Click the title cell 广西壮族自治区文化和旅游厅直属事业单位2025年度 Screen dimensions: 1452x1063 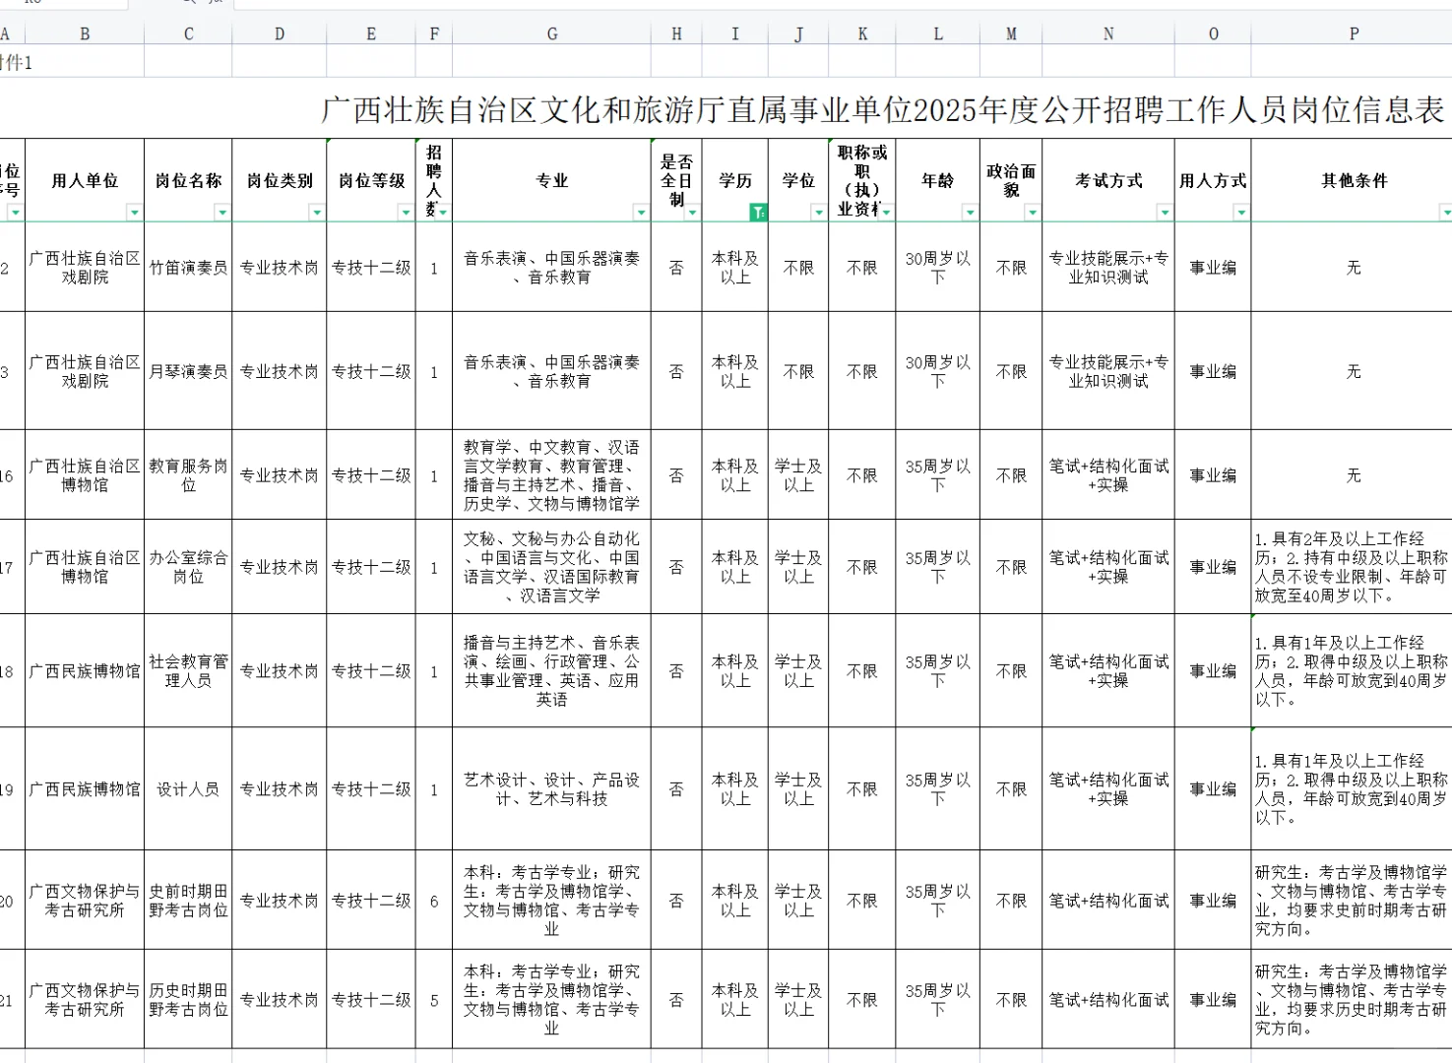tap(884, 109)
